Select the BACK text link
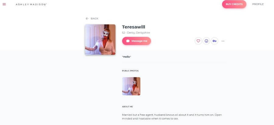274x125 pixels. (x=95, y=19)
